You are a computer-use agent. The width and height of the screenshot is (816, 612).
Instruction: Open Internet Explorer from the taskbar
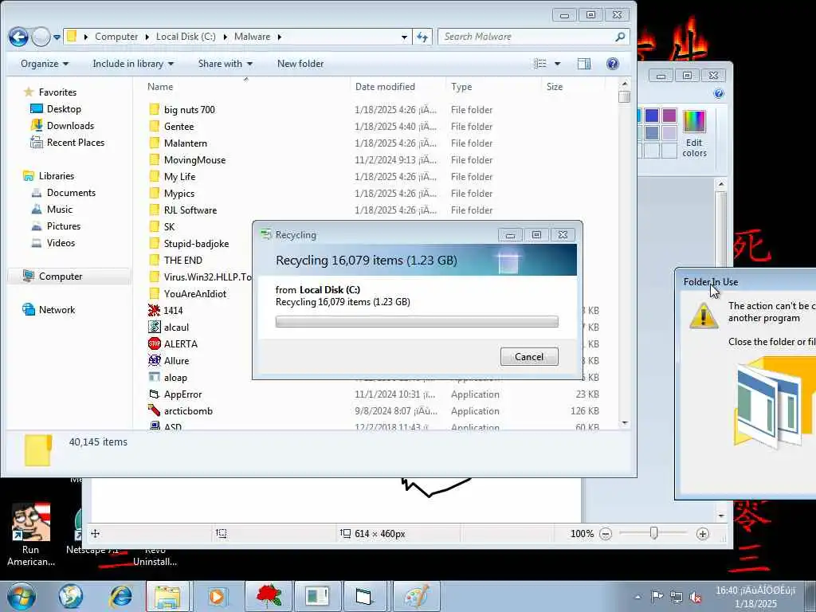click(121, 596)
